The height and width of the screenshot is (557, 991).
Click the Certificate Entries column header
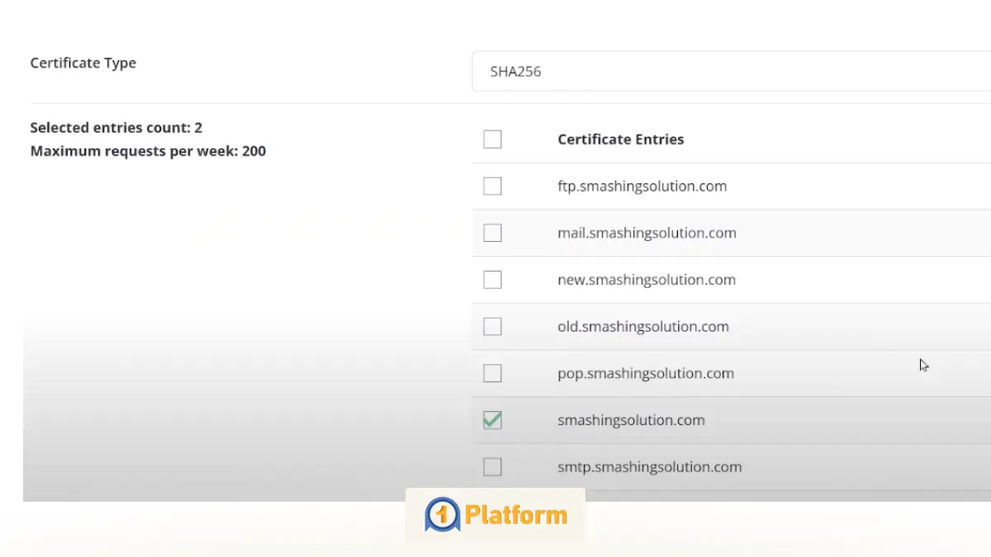click(x=620, y=139)
